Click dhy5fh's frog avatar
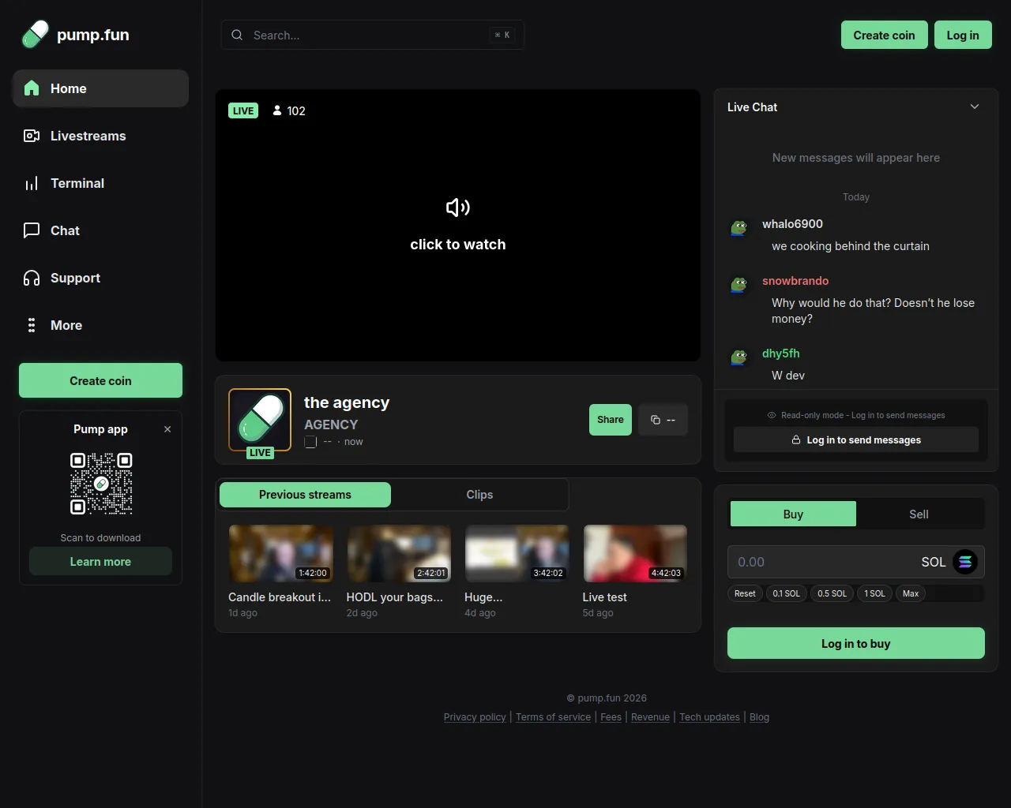 click(739, 357)
